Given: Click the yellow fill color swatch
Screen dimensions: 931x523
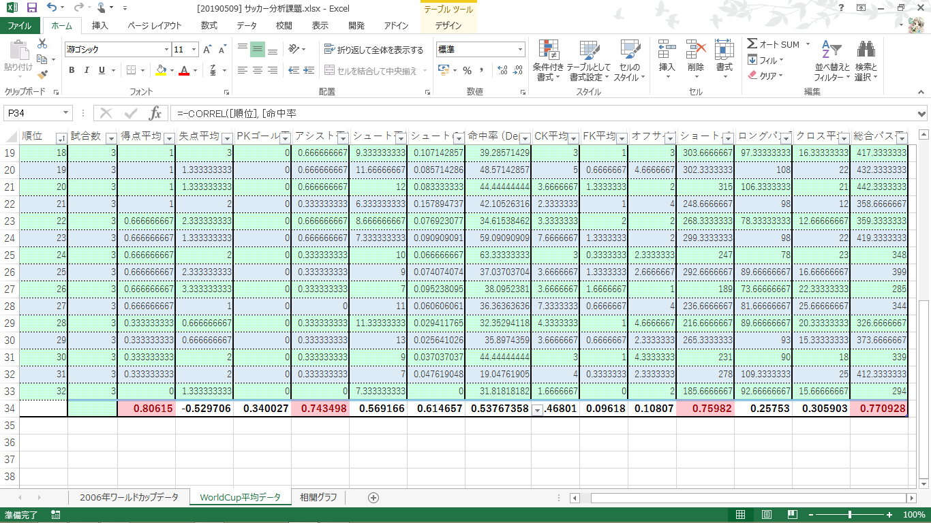Looking at the screenshot, I should click(x=161, y=70).
